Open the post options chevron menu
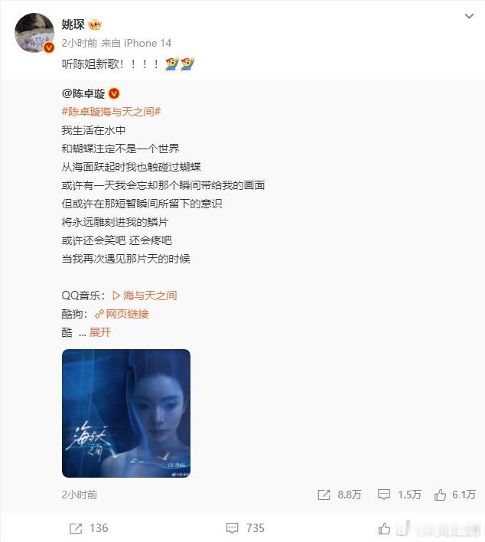The image size is (485, 542). 469,16
